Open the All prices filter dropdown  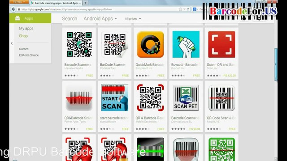(133, 19)
